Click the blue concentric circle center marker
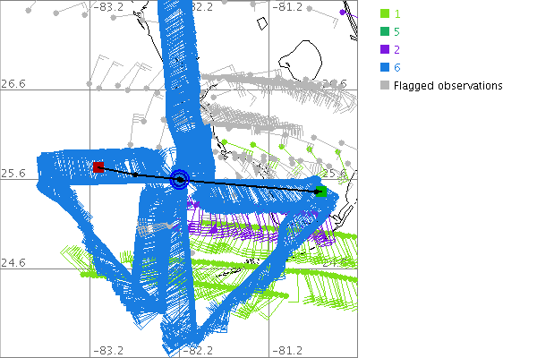This screenshot has width=537, height=358. point(180,179)
